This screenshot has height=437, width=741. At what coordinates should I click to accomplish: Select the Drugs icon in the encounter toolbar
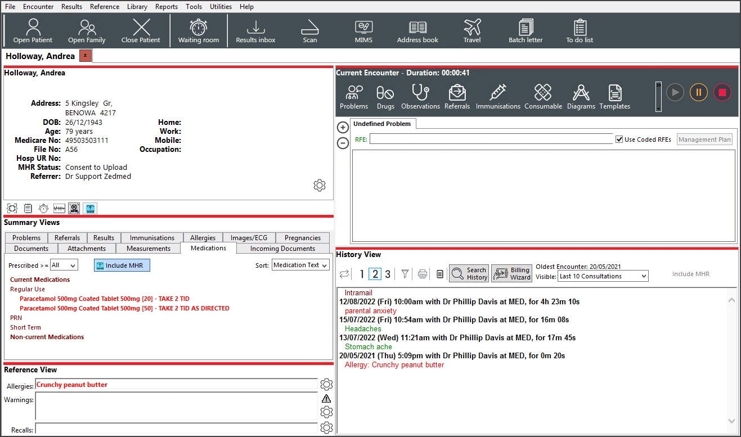(385, 96)
